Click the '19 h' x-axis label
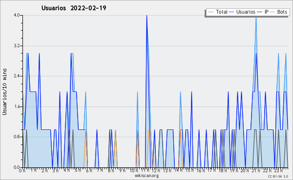Screen dimensions: 293x180 [234, 170]
